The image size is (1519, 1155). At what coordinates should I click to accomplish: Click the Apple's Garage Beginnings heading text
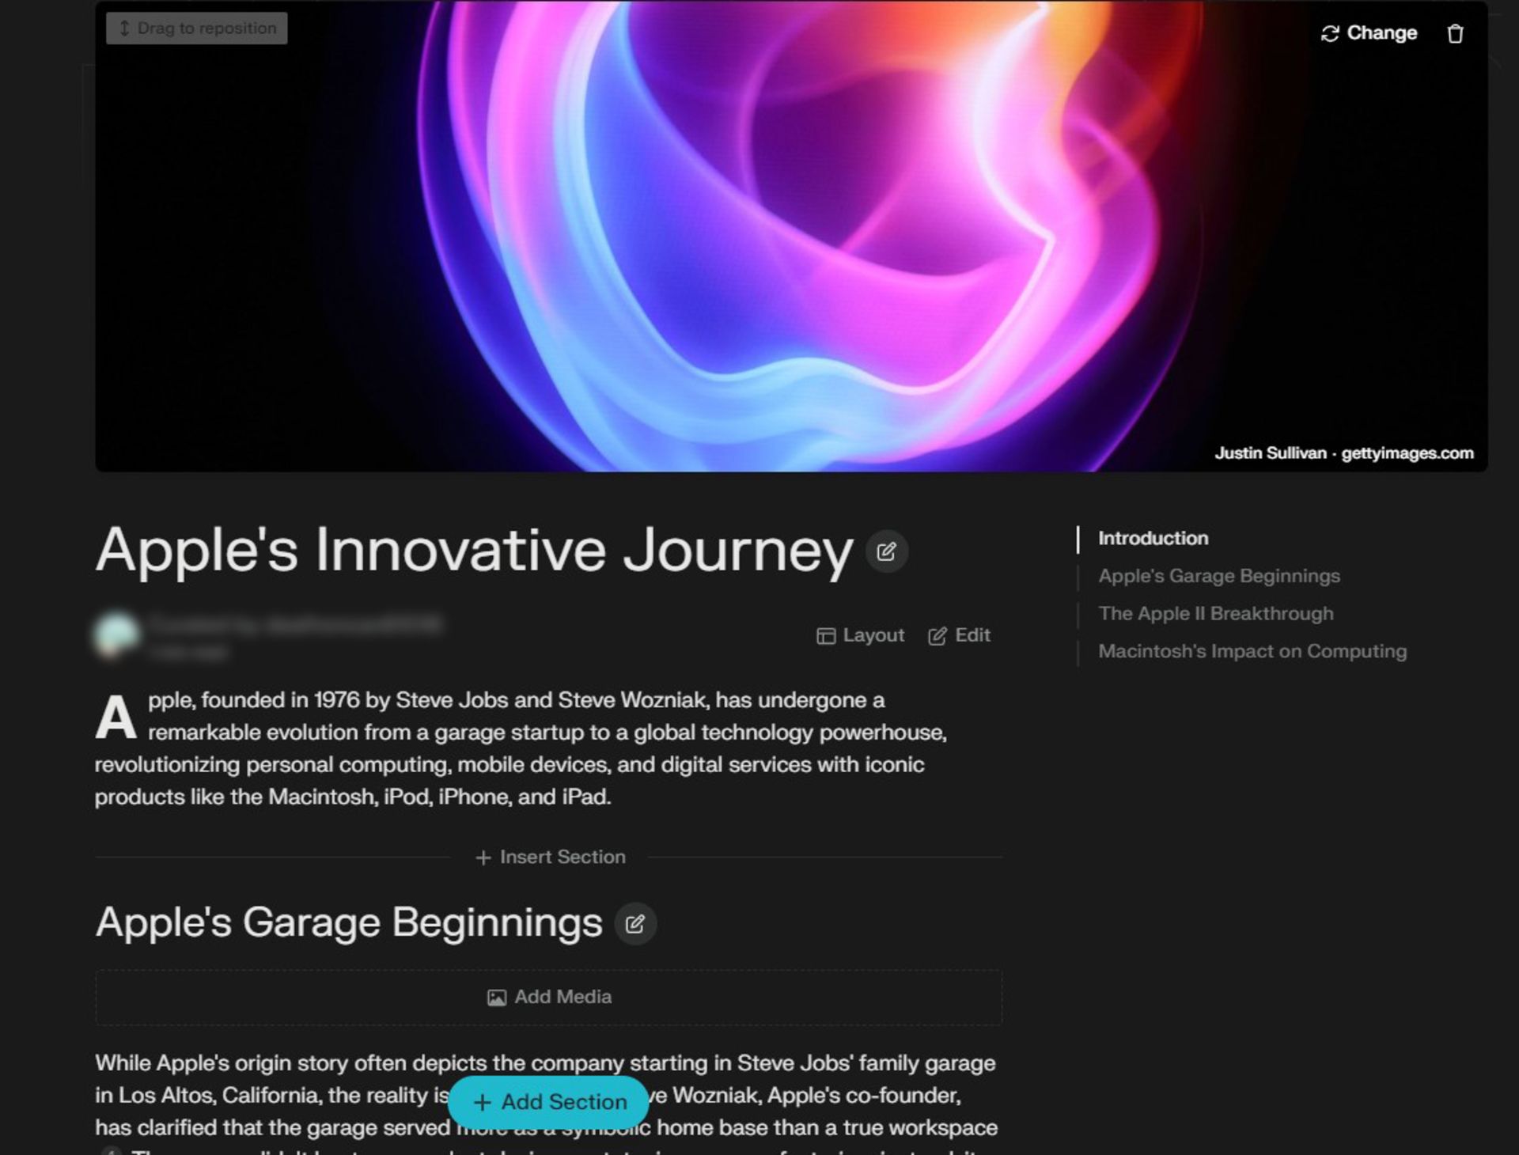click(x=348, y=922)
